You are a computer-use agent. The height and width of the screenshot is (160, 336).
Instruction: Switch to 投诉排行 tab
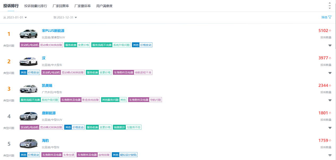point(11,6)
